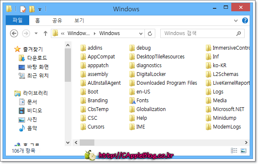
Task: Go up one level with Up arrow
Action: [x=46, y=33]
